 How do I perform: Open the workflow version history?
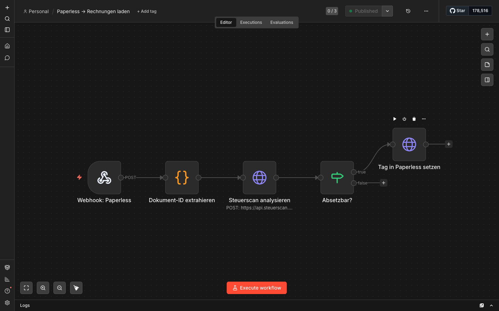408,11
